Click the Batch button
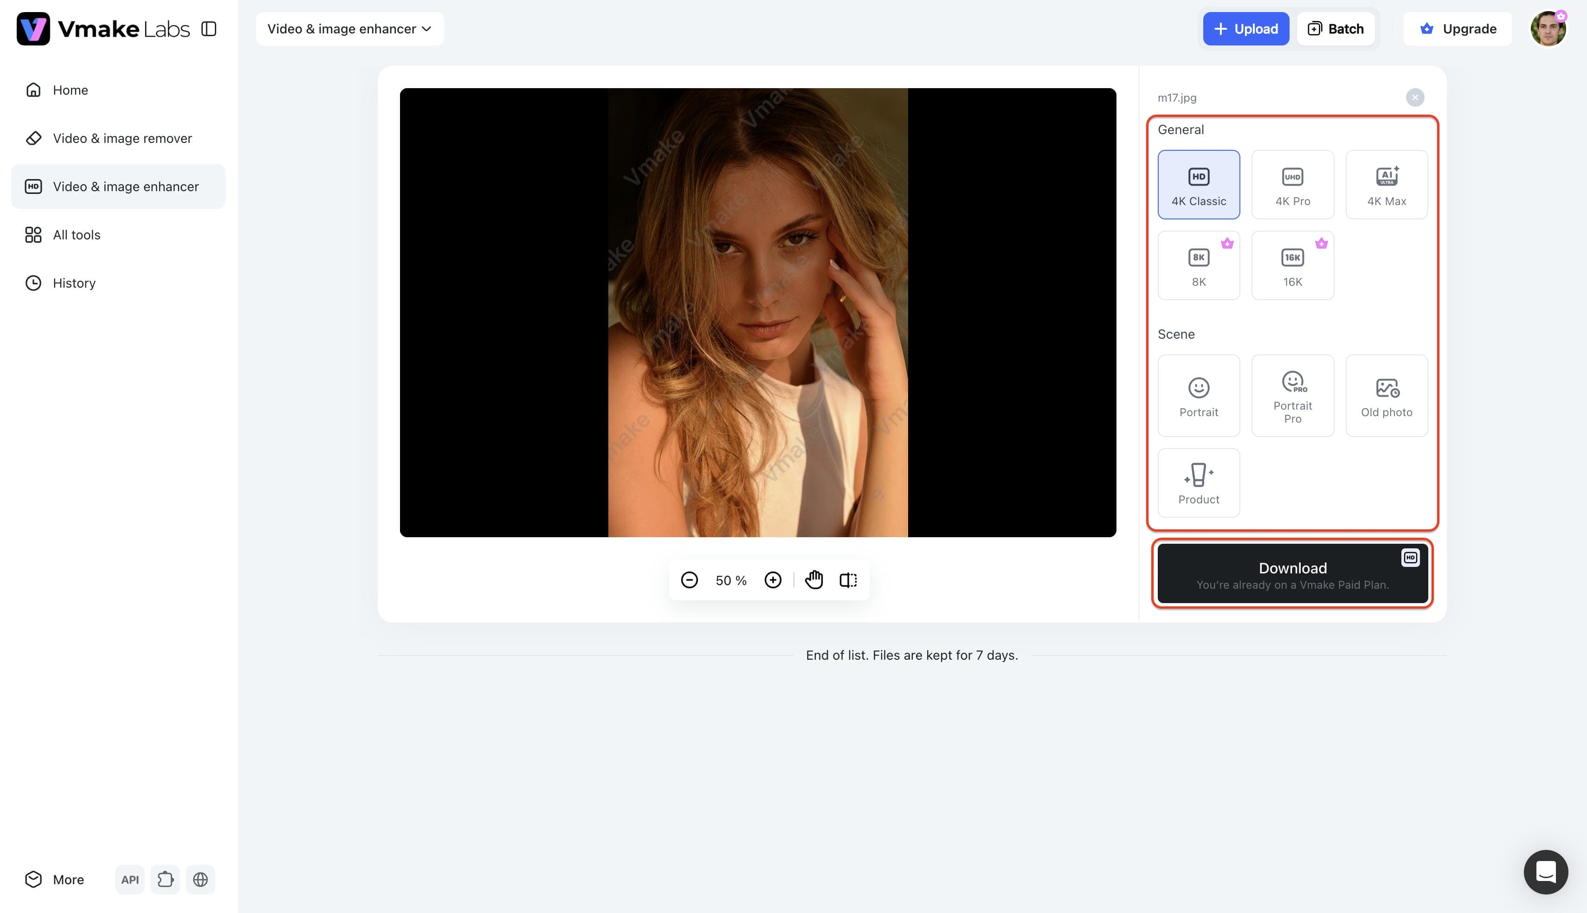 coord(1335,29)
